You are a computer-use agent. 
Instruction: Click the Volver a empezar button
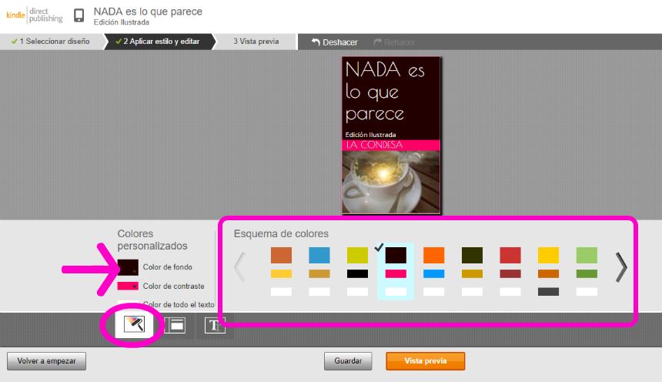coord(46,361)
